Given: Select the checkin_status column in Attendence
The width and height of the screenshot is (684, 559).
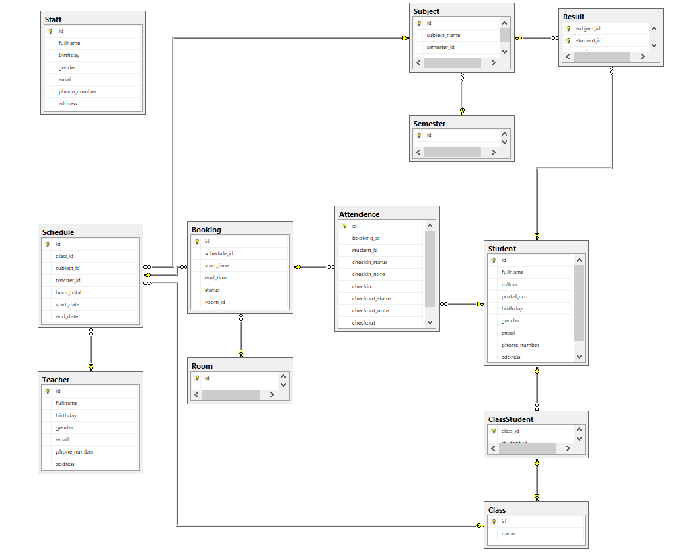Looking at the screenshot, I should coord(369,262).
